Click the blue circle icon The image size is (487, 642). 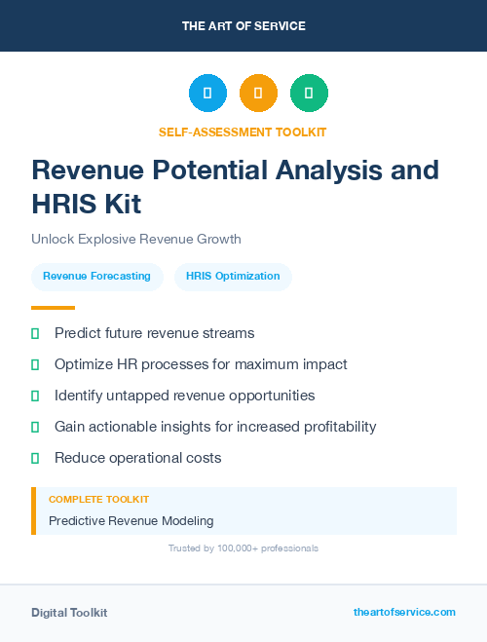pyautogui.click(x=207, y=93)
